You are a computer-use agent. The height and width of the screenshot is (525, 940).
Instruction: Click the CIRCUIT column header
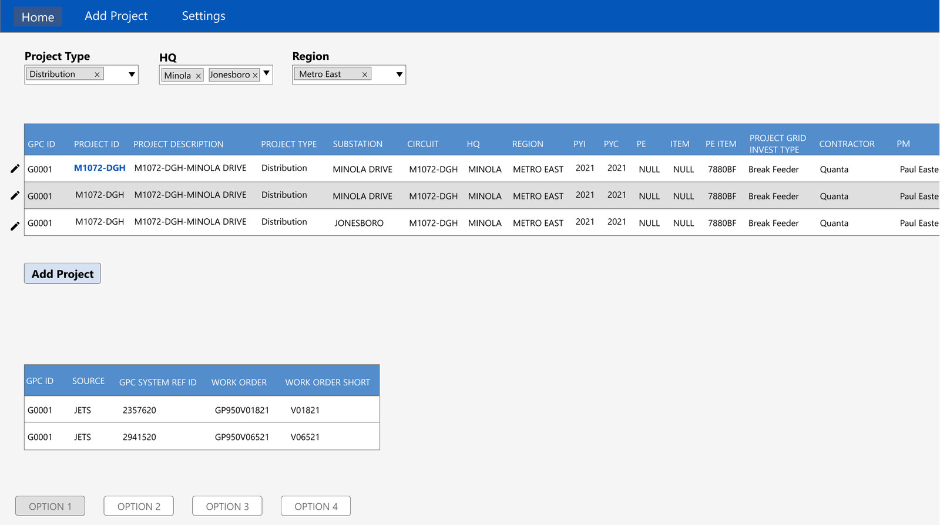coord(422,144)
